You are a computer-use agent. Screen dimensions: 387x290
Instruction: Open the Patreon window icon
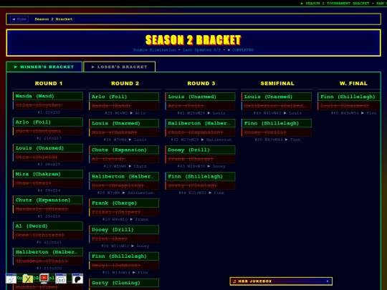(x=77, y=279)
